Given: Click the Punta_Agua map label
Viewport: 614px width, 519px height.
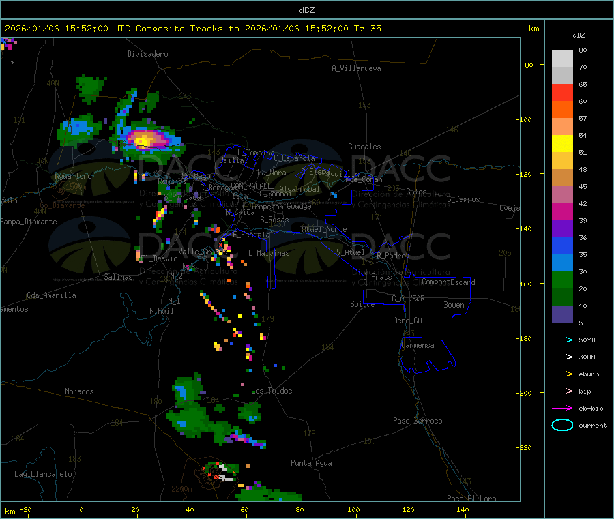Looking at the screenshot, I should pyautogui.click(x=311, y=463).
